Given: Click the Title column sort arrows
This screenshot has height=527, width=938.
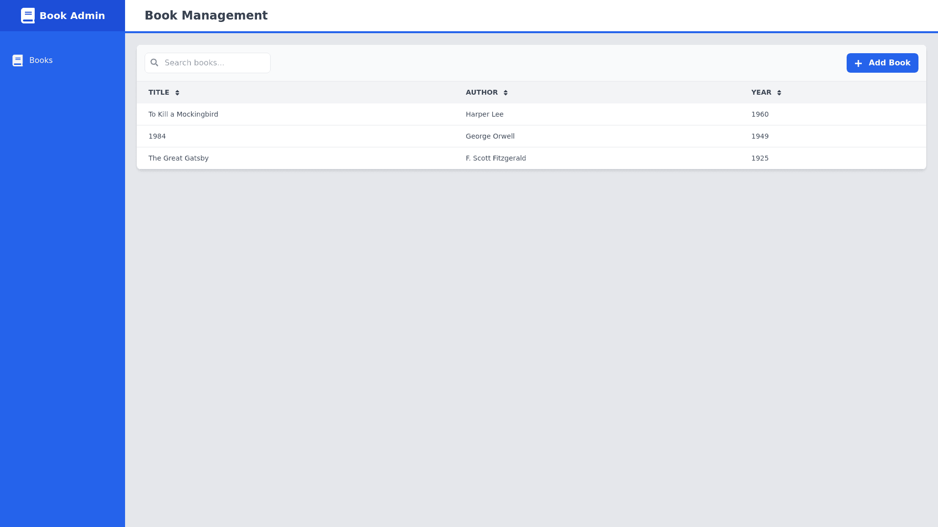Looking at the screenshot, I should 177,93.
